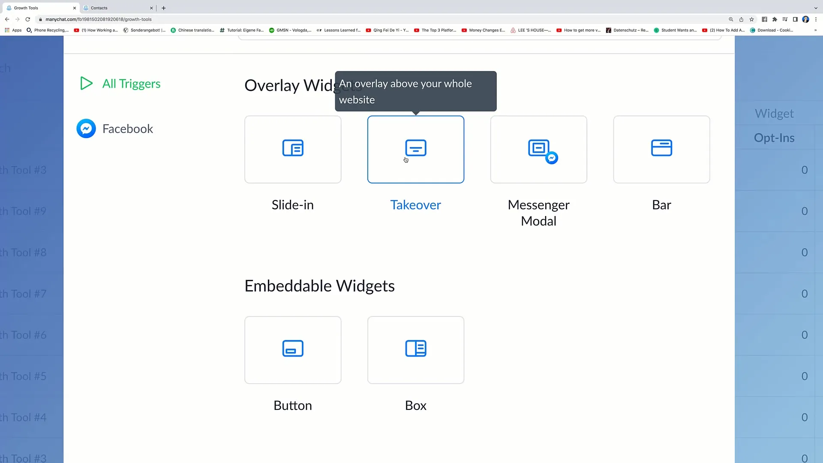Screen dimensions: 823x463
Task: Expand the hidden bookmarks overflow chevron
Action: click(x=815, y=30)
